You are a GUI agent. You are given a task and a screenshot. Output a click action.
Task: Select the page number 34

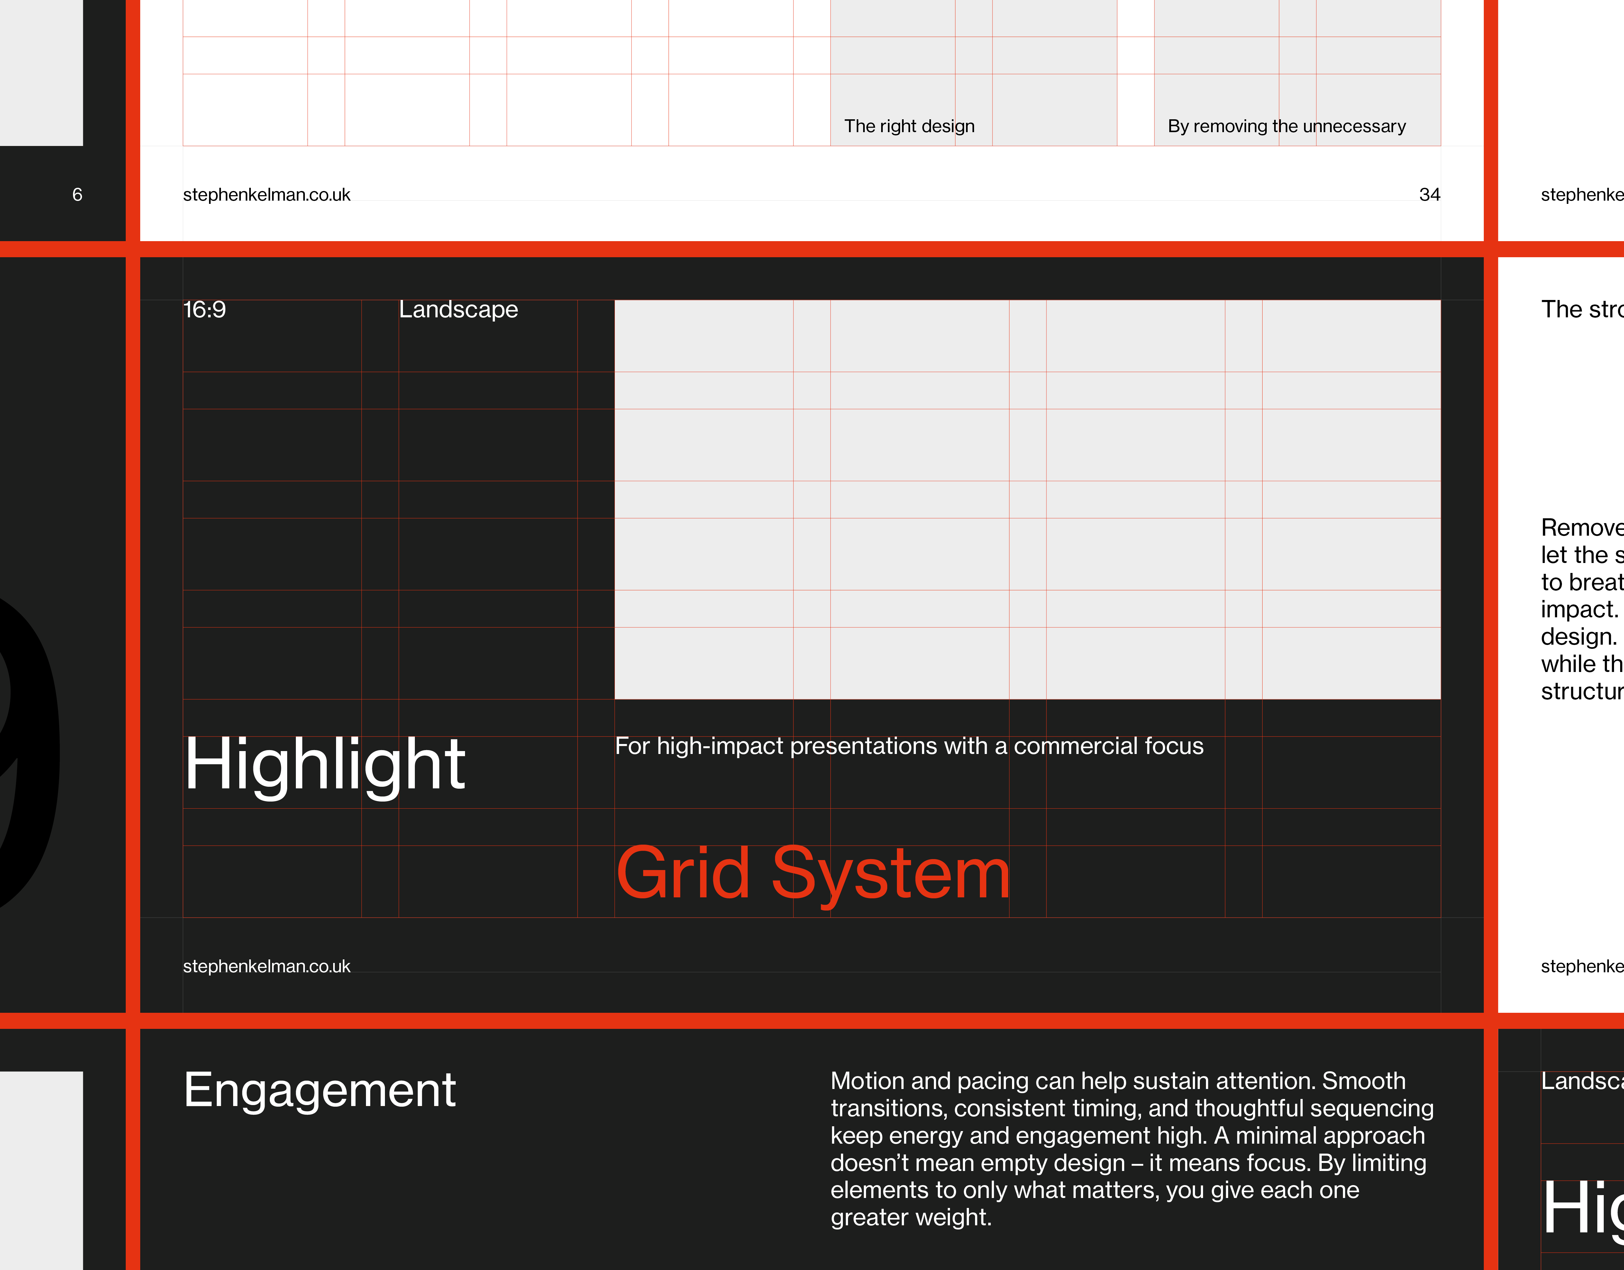(1429, 195)
